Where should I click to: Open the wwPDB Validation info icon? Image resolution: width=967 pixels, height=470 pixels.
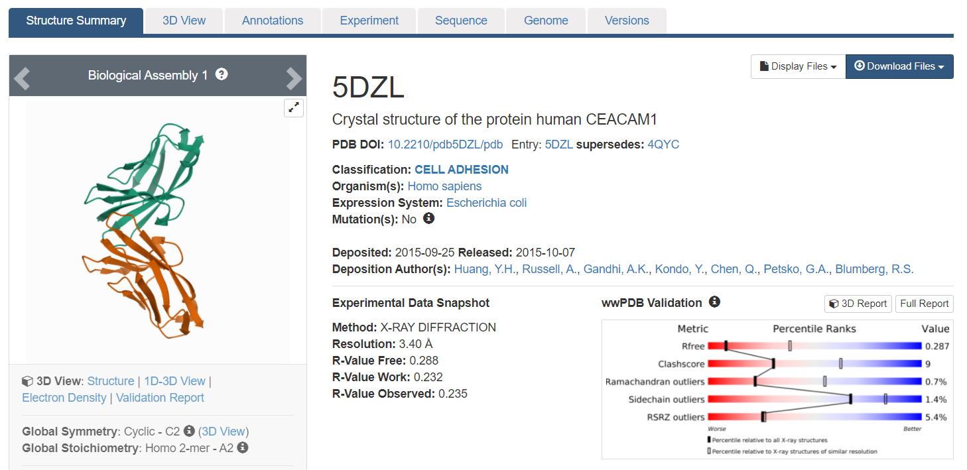coord(715,302)
